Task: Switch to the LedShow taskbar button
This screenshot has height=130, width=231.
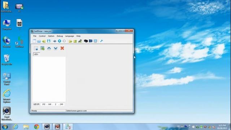Action: tap(68, 127)
